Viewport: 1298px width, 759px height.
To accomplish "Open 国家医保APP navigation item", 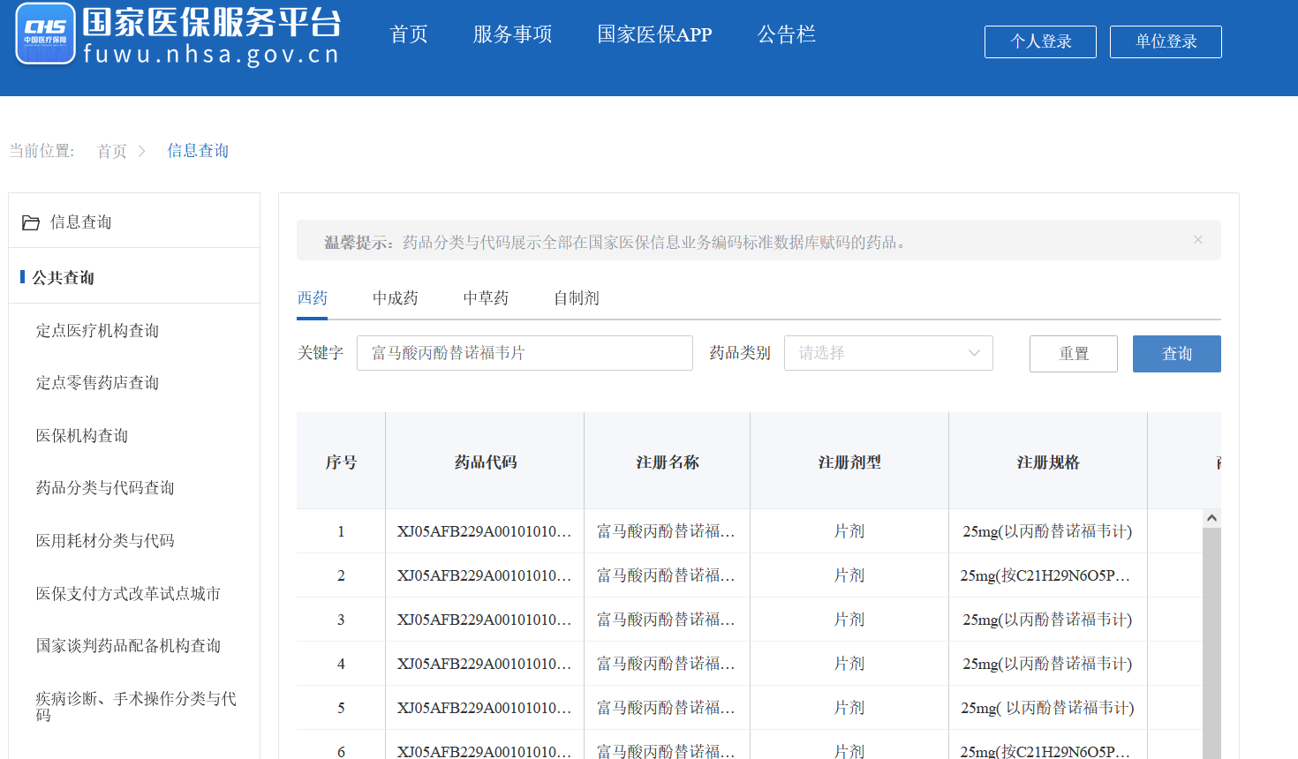I will pos(654,34).
